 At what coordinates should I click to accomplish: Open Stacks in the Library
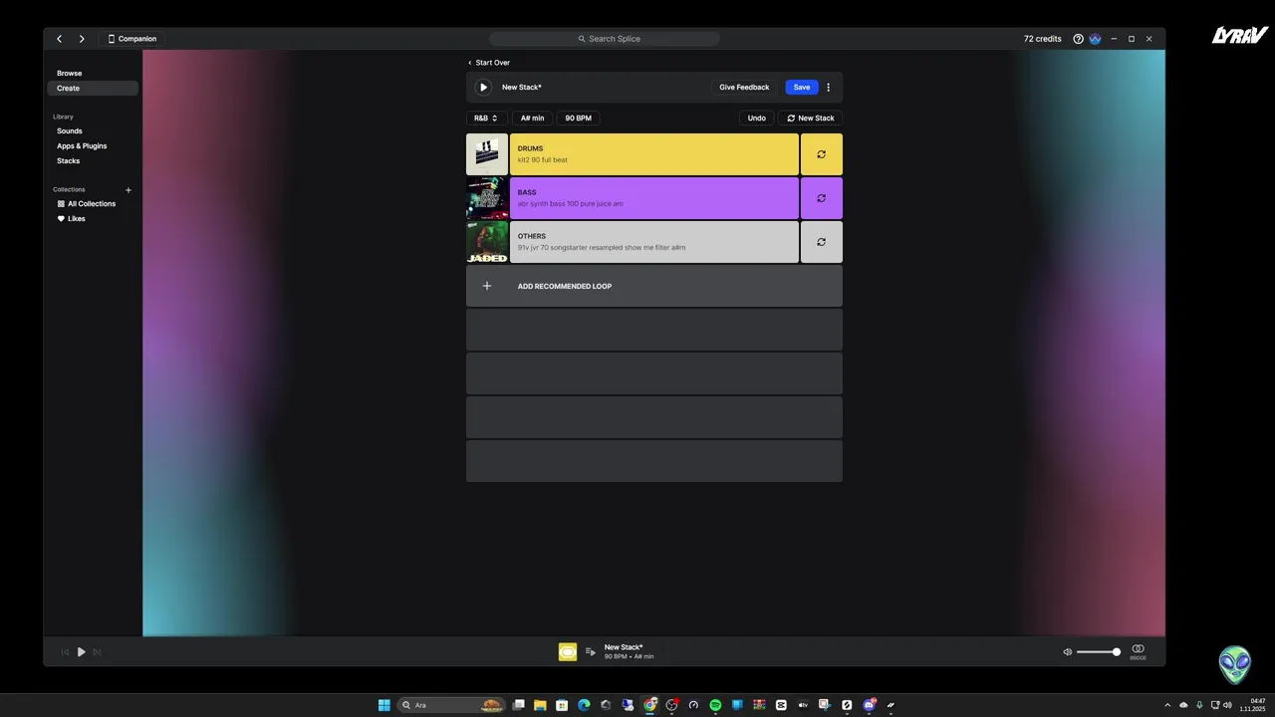(x=68, y=161)
